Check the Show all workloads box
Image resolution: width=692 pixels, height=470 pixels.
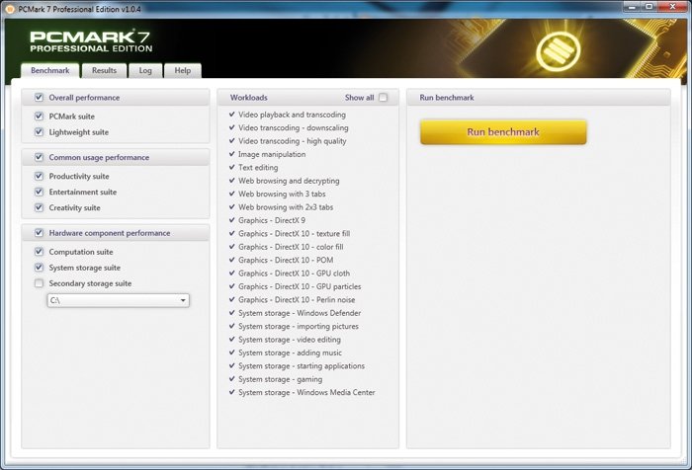[x=384, y=98]
